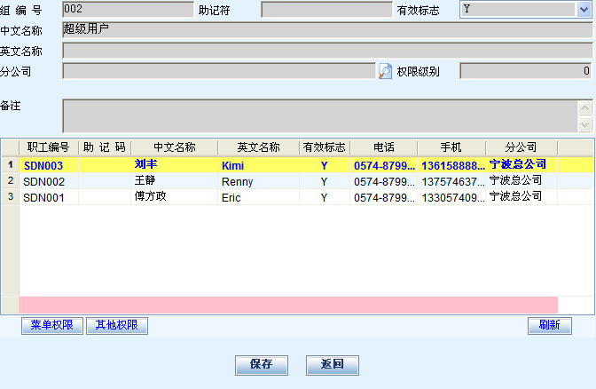Open 其他权限 settings
Viewport: 596px width, 389px height.
(116, 325)
